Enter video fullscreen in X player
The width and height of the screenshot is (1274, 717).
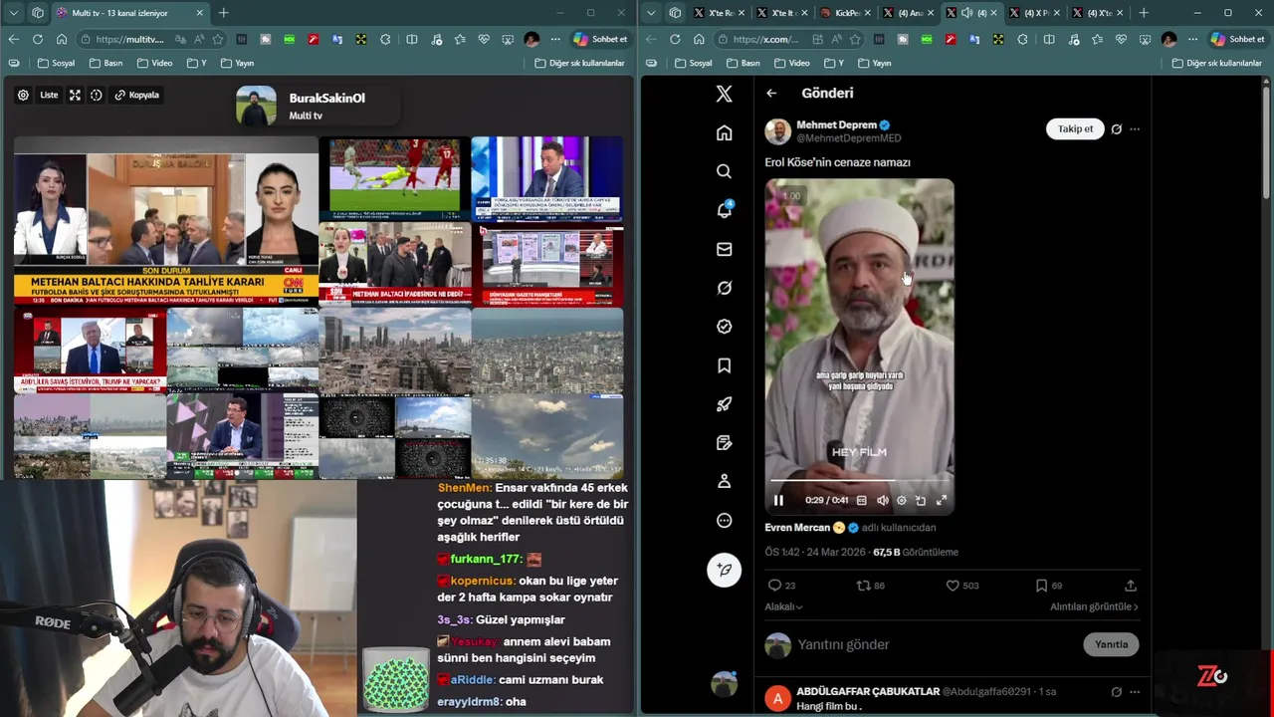point(942,501)
